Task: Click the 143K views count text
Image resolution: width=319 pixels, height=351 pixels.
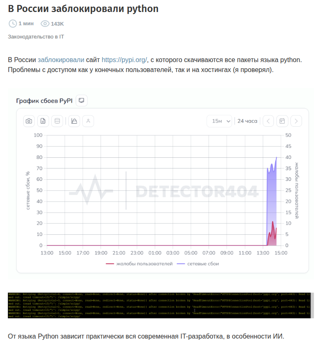Action: pos(57,24)
